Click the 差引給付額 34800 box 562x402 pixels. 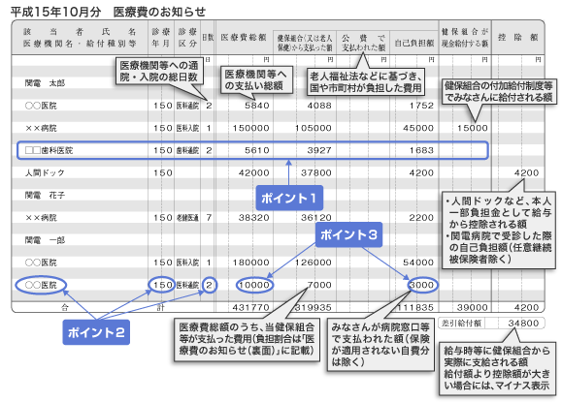(491, 323)
